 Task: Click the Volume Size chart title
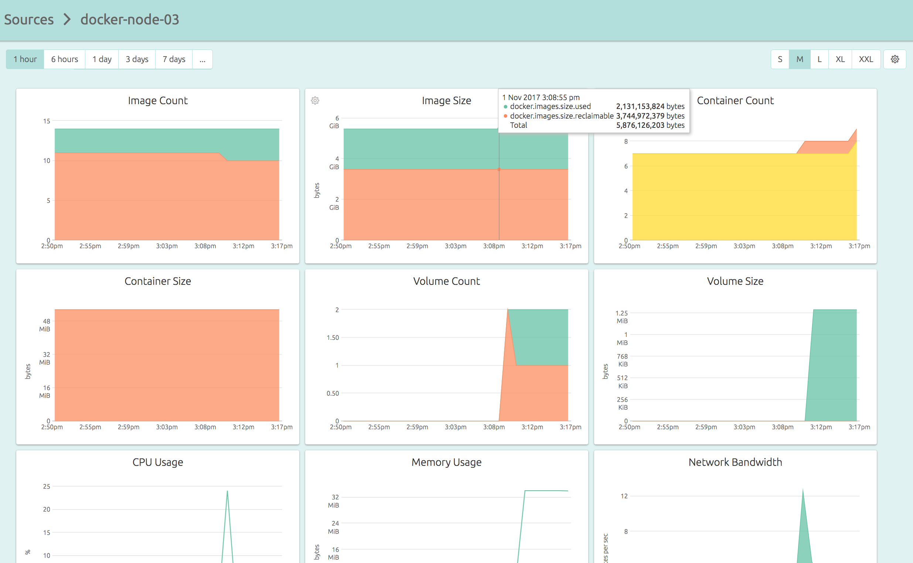tap(735, 281)
